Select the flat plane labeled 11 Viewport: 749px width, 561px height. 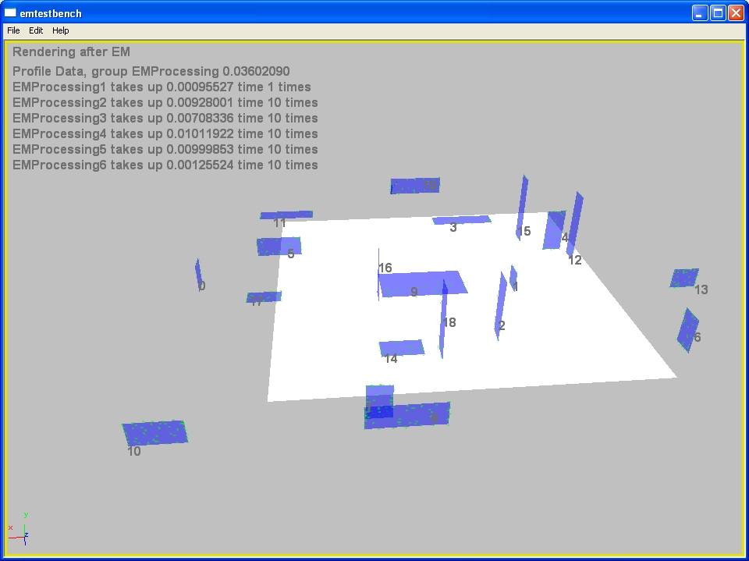[286, 215]
